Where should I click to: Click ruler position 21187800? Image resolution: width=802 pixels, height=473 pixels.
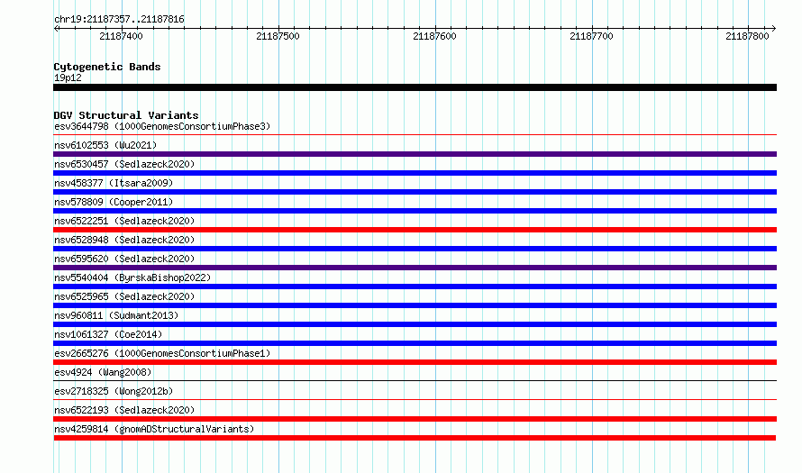(747, 36)
